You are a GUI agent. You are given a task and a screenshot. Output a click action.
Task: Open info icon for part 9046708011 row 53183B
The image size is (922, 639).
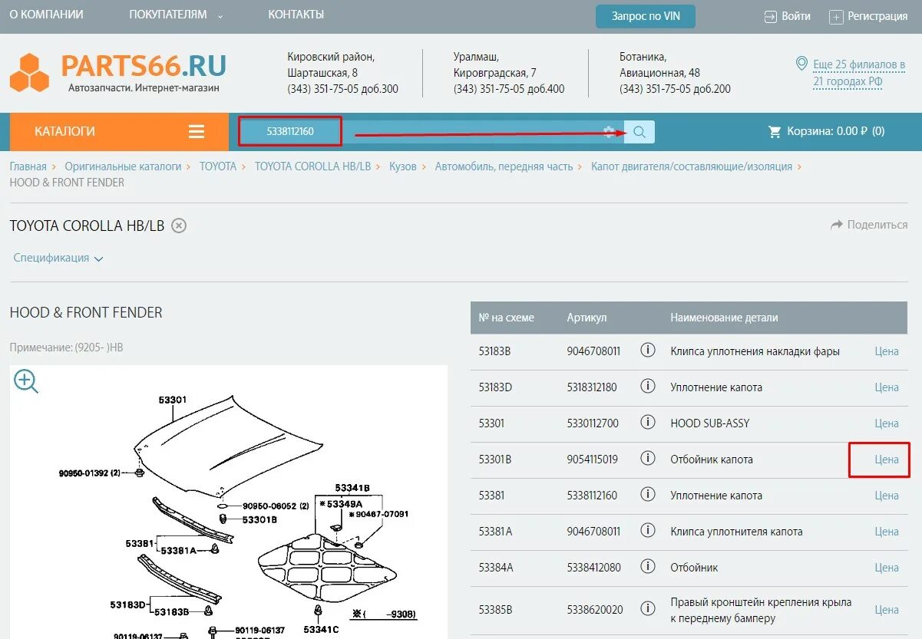tap(648, 351)
